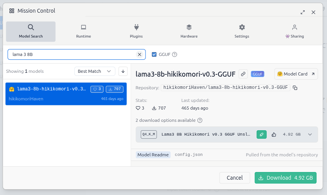
Task: Open the Sharing tab
Action: [x=294, y=31]
